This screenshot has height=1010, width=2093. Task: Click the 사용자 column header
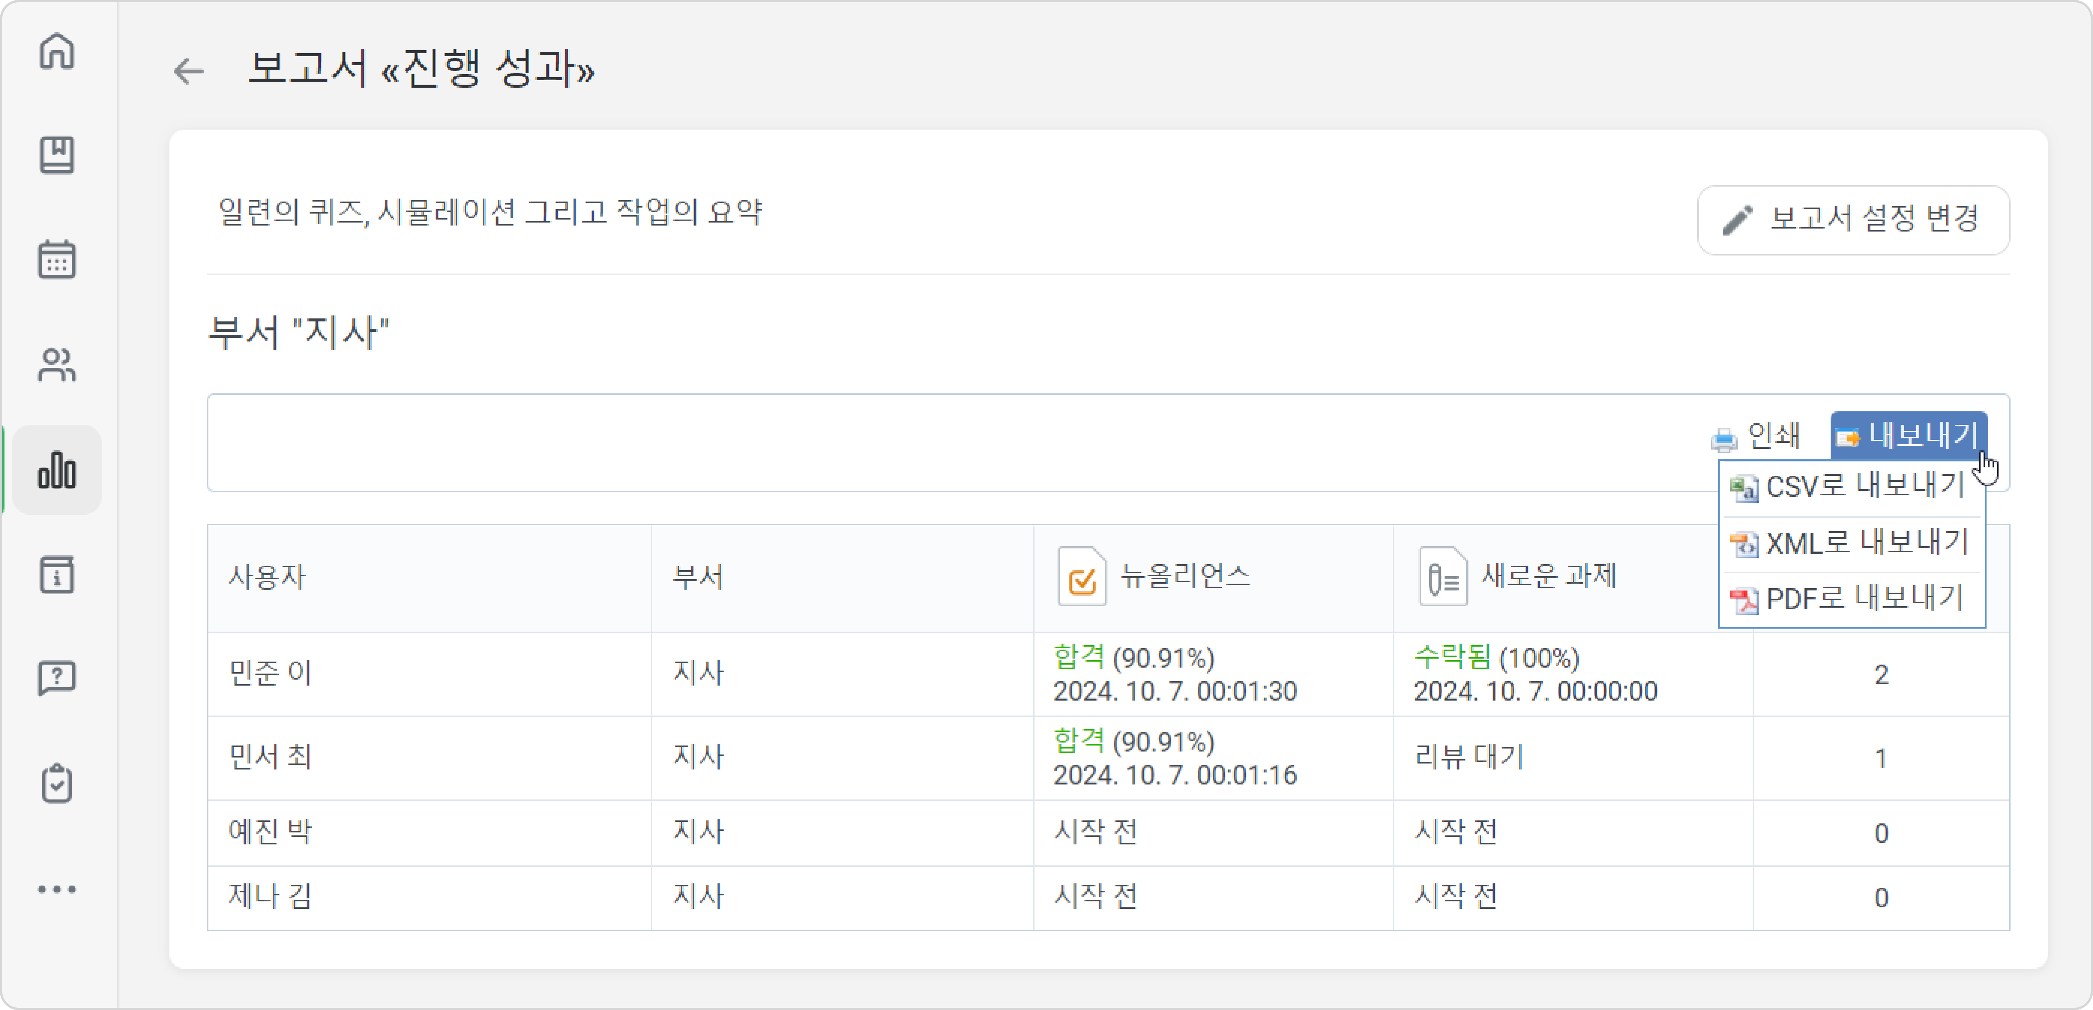point(429,577)
